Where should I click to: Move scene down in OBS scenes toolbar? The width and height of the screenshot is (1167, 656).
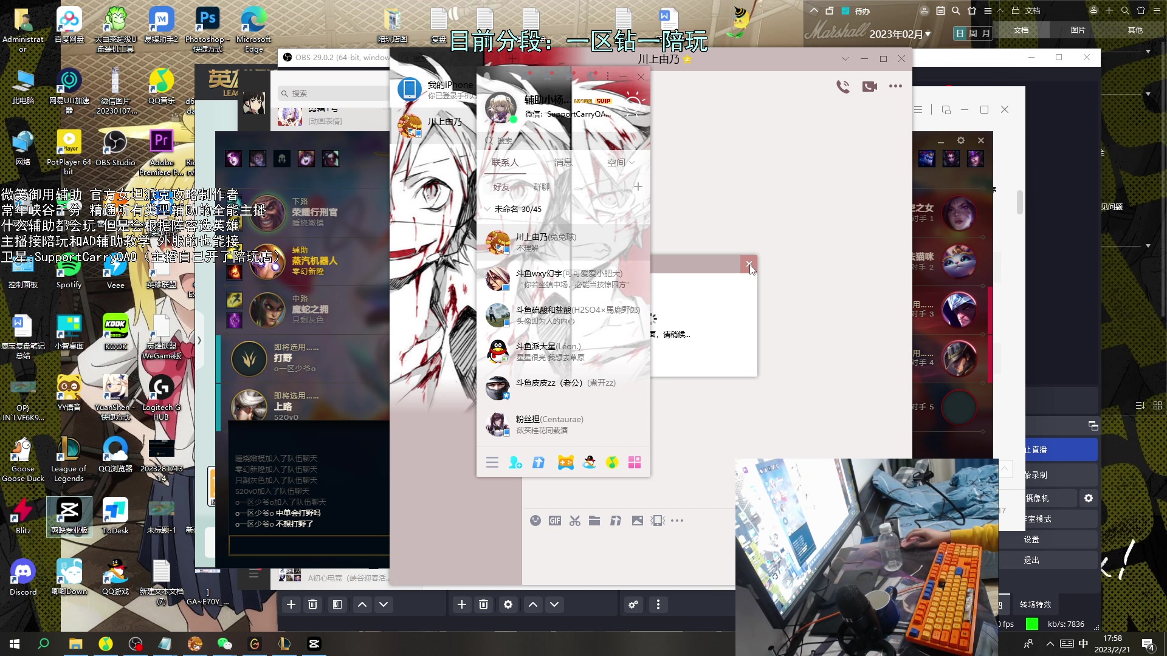pyautogui.click(x=384, y=604)
